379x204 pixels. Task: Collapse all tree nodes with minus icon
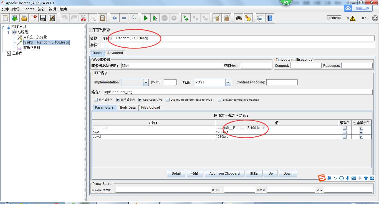point(124,18)
